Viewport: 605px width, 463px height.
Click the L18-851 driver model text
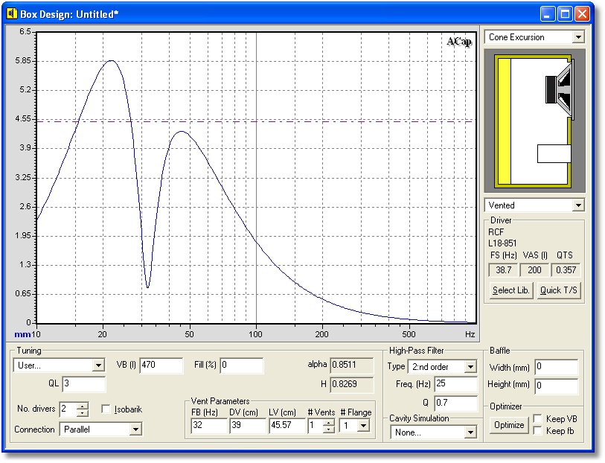point(502,243)
